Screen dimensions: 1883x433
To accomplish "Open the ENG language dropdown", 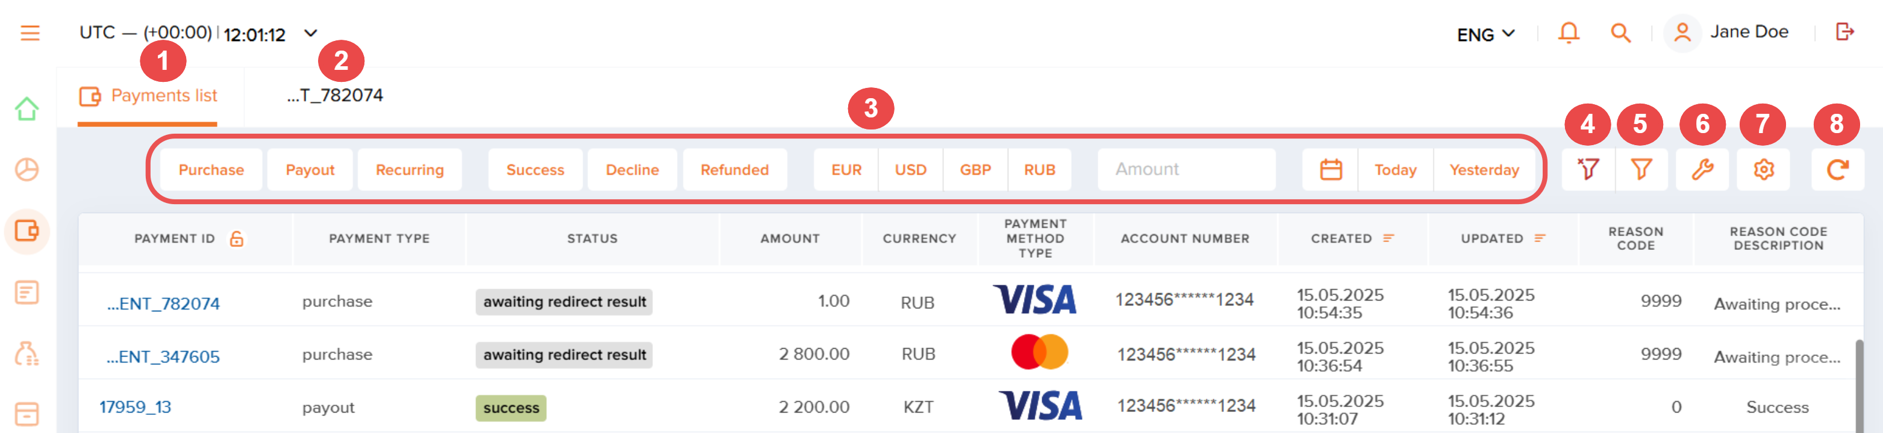I will 1485,34.
